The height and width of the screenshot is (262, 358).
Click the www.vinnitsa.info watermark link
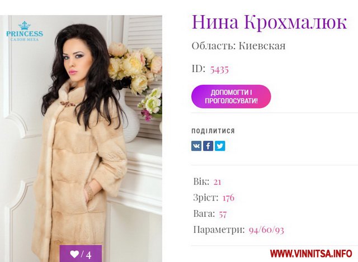pos(311,254)
